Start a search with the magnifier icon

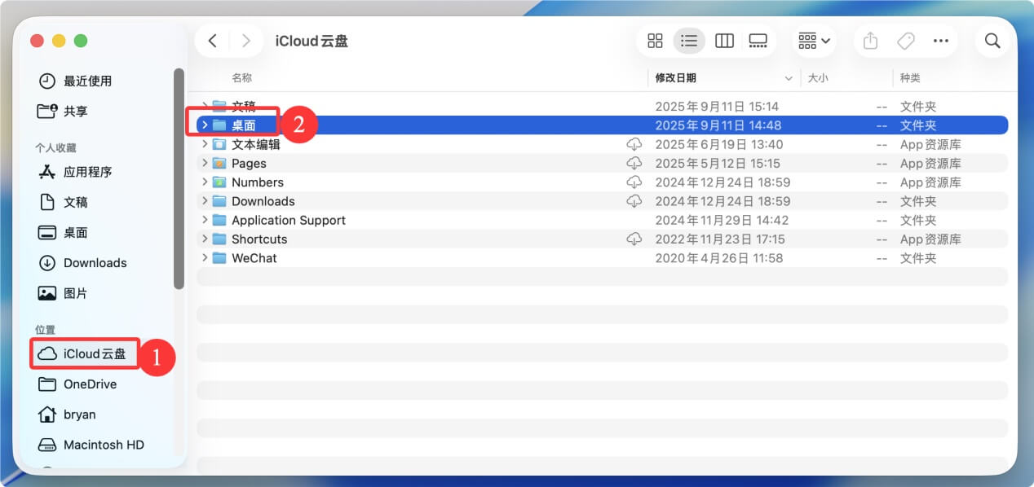(x=992, y=40)
